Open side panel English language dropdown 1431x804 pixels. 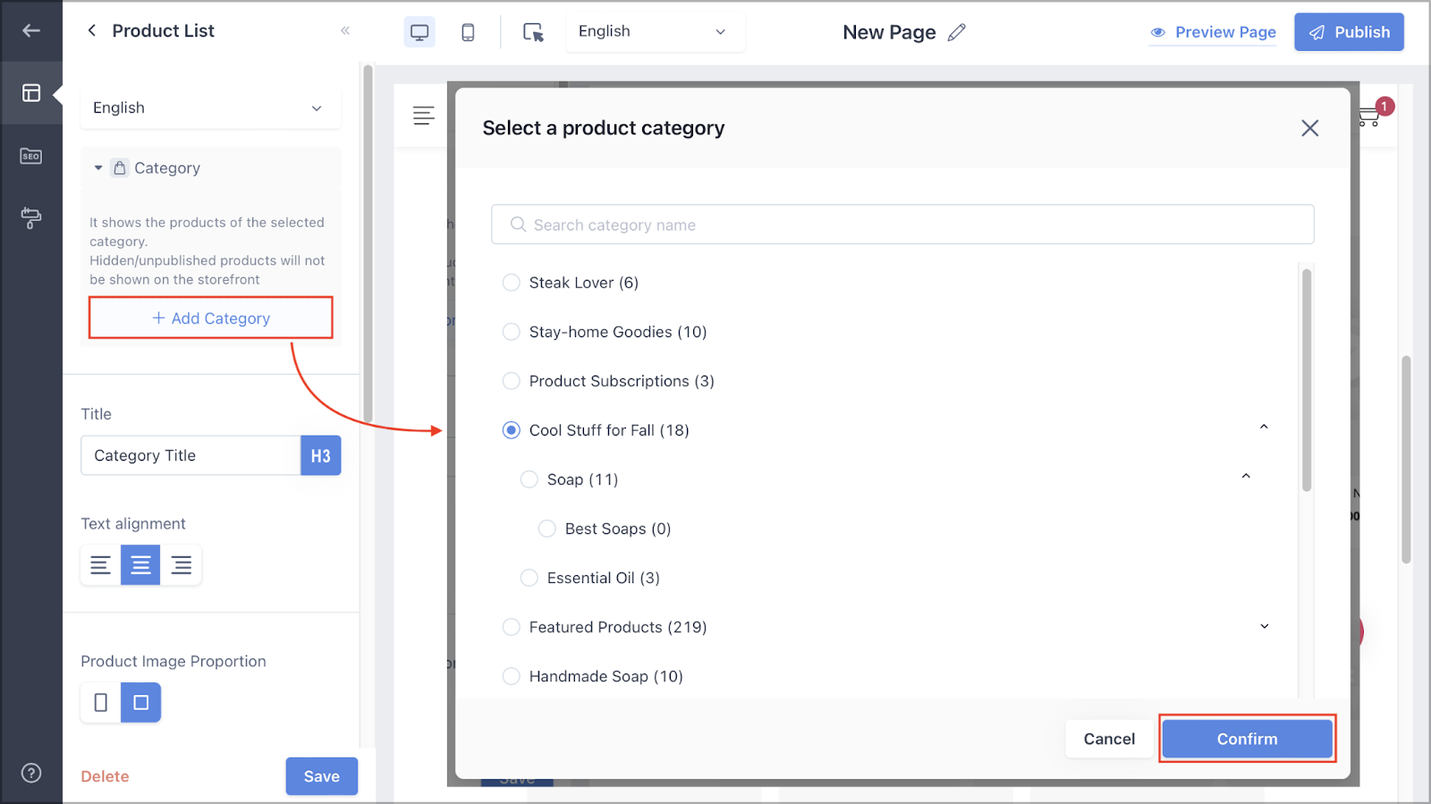coord(210,108)
